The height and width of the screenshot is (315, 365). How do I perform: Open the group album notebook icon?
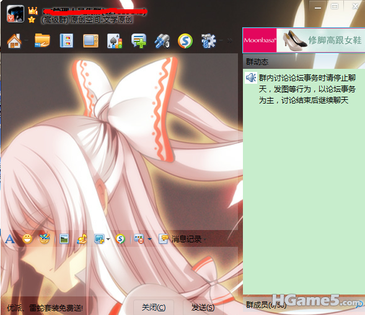66,41
